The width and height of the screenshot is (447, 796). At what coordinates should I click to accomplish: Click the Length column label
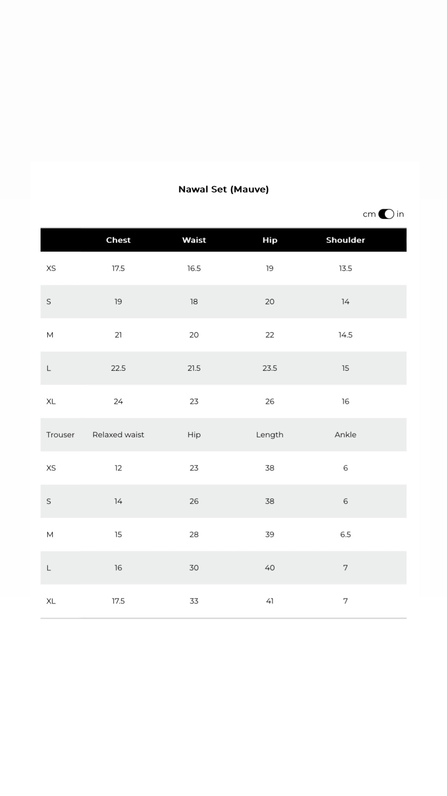[270, 435]
